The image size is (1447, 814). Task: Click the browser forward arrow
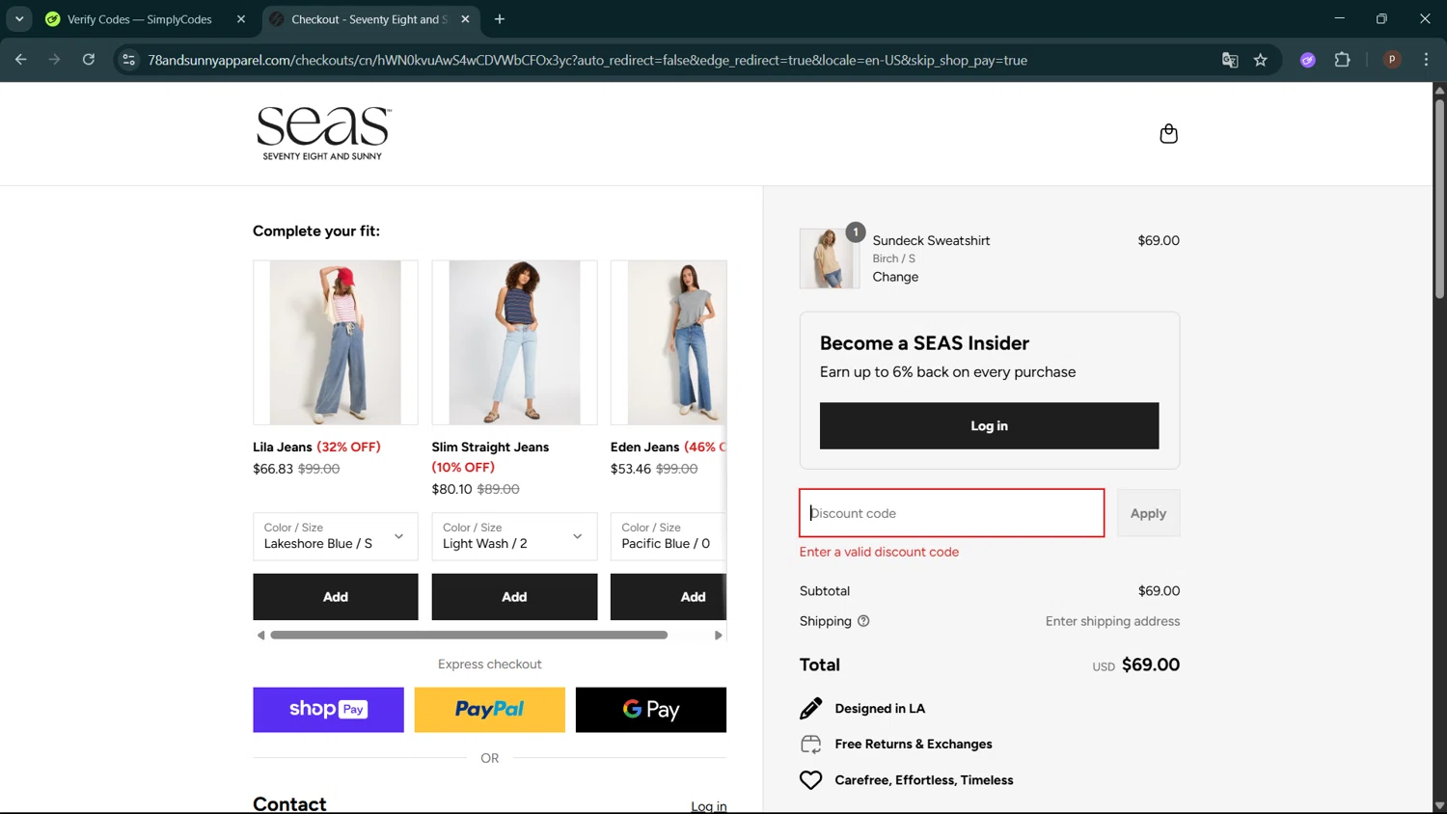54,60
